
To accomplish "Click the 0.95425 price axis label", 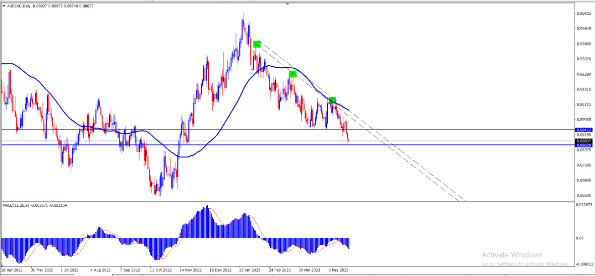I will (583, 13).
